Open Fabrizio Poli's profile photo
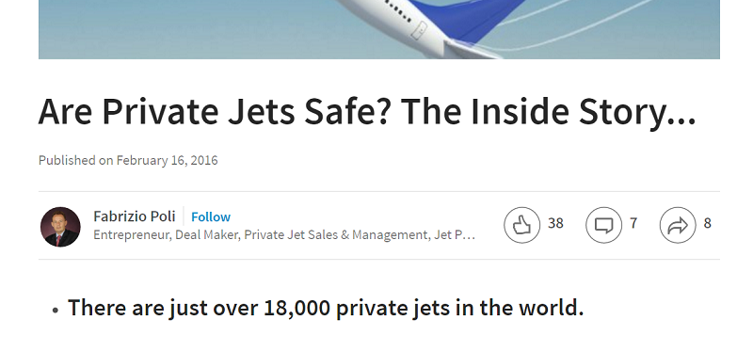The height and width of the screenshot is (352, 753). 60,227
